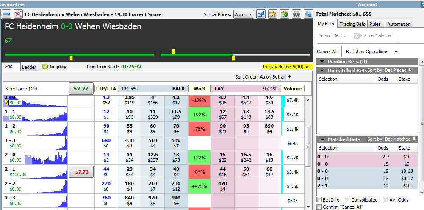
Task: Click yellow marker above the right progress bar
Action: point(174,52)
